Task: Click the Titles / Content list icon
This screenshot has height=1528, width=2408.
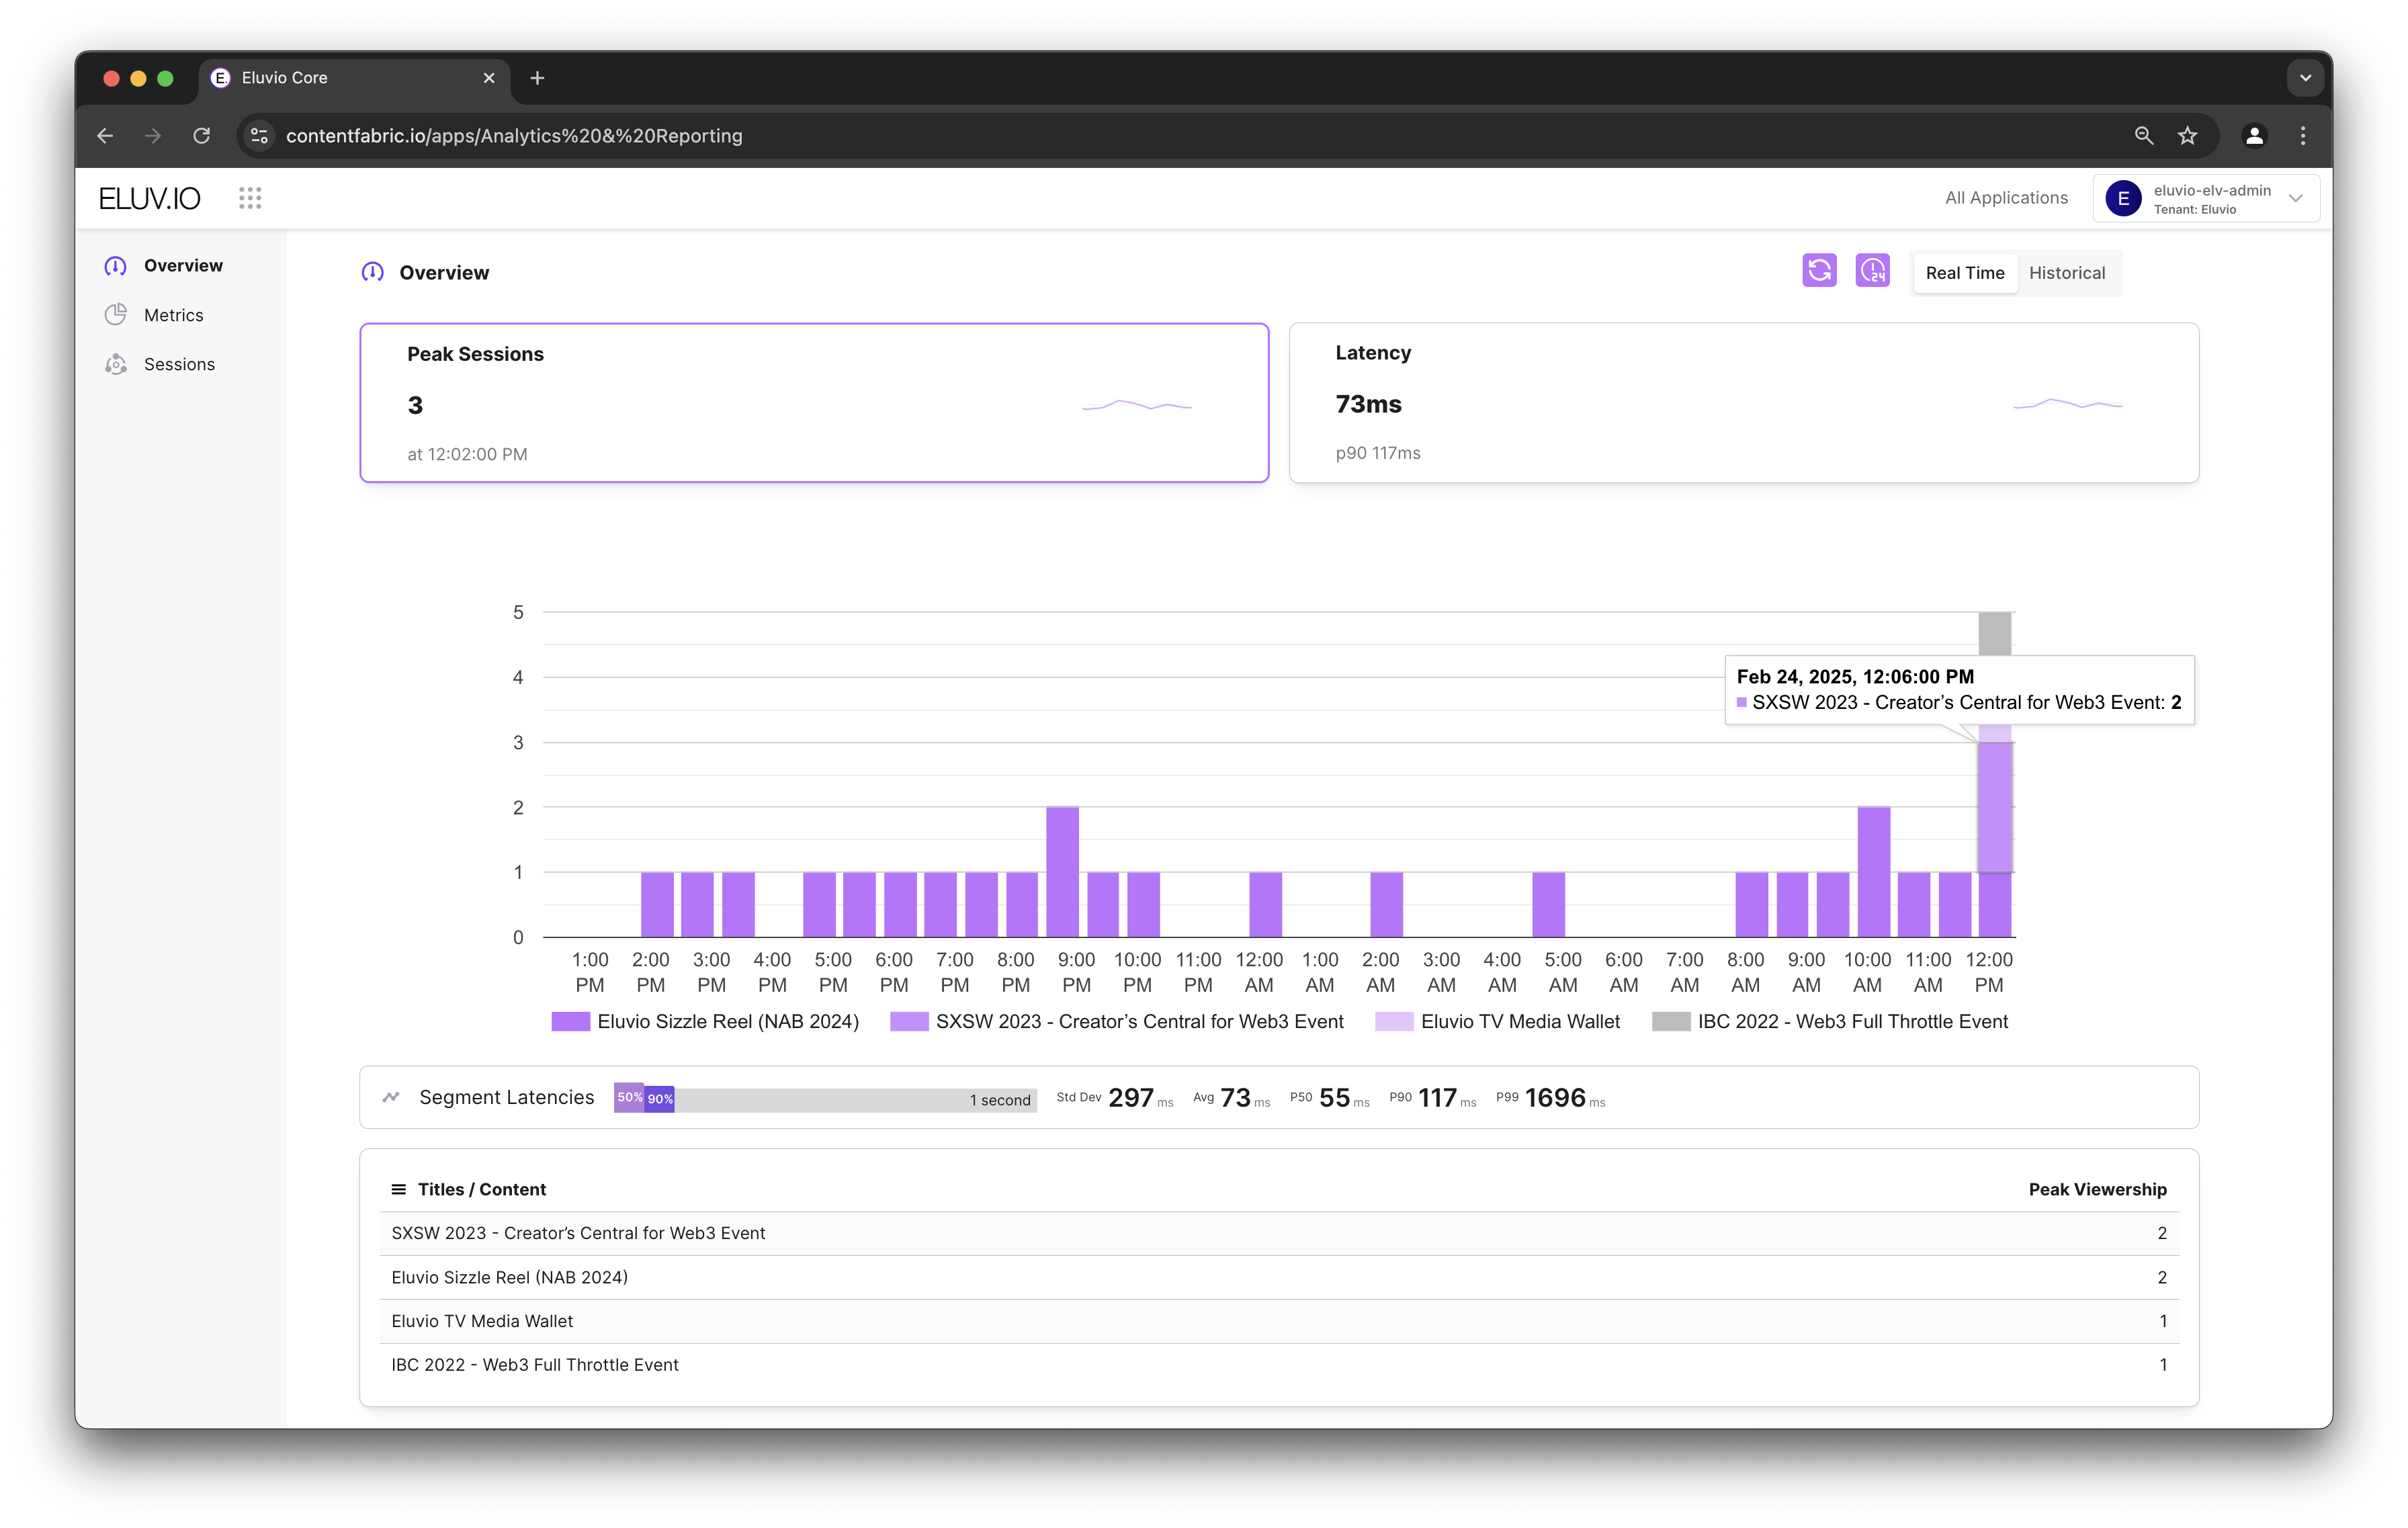Action: [398, 1189]
